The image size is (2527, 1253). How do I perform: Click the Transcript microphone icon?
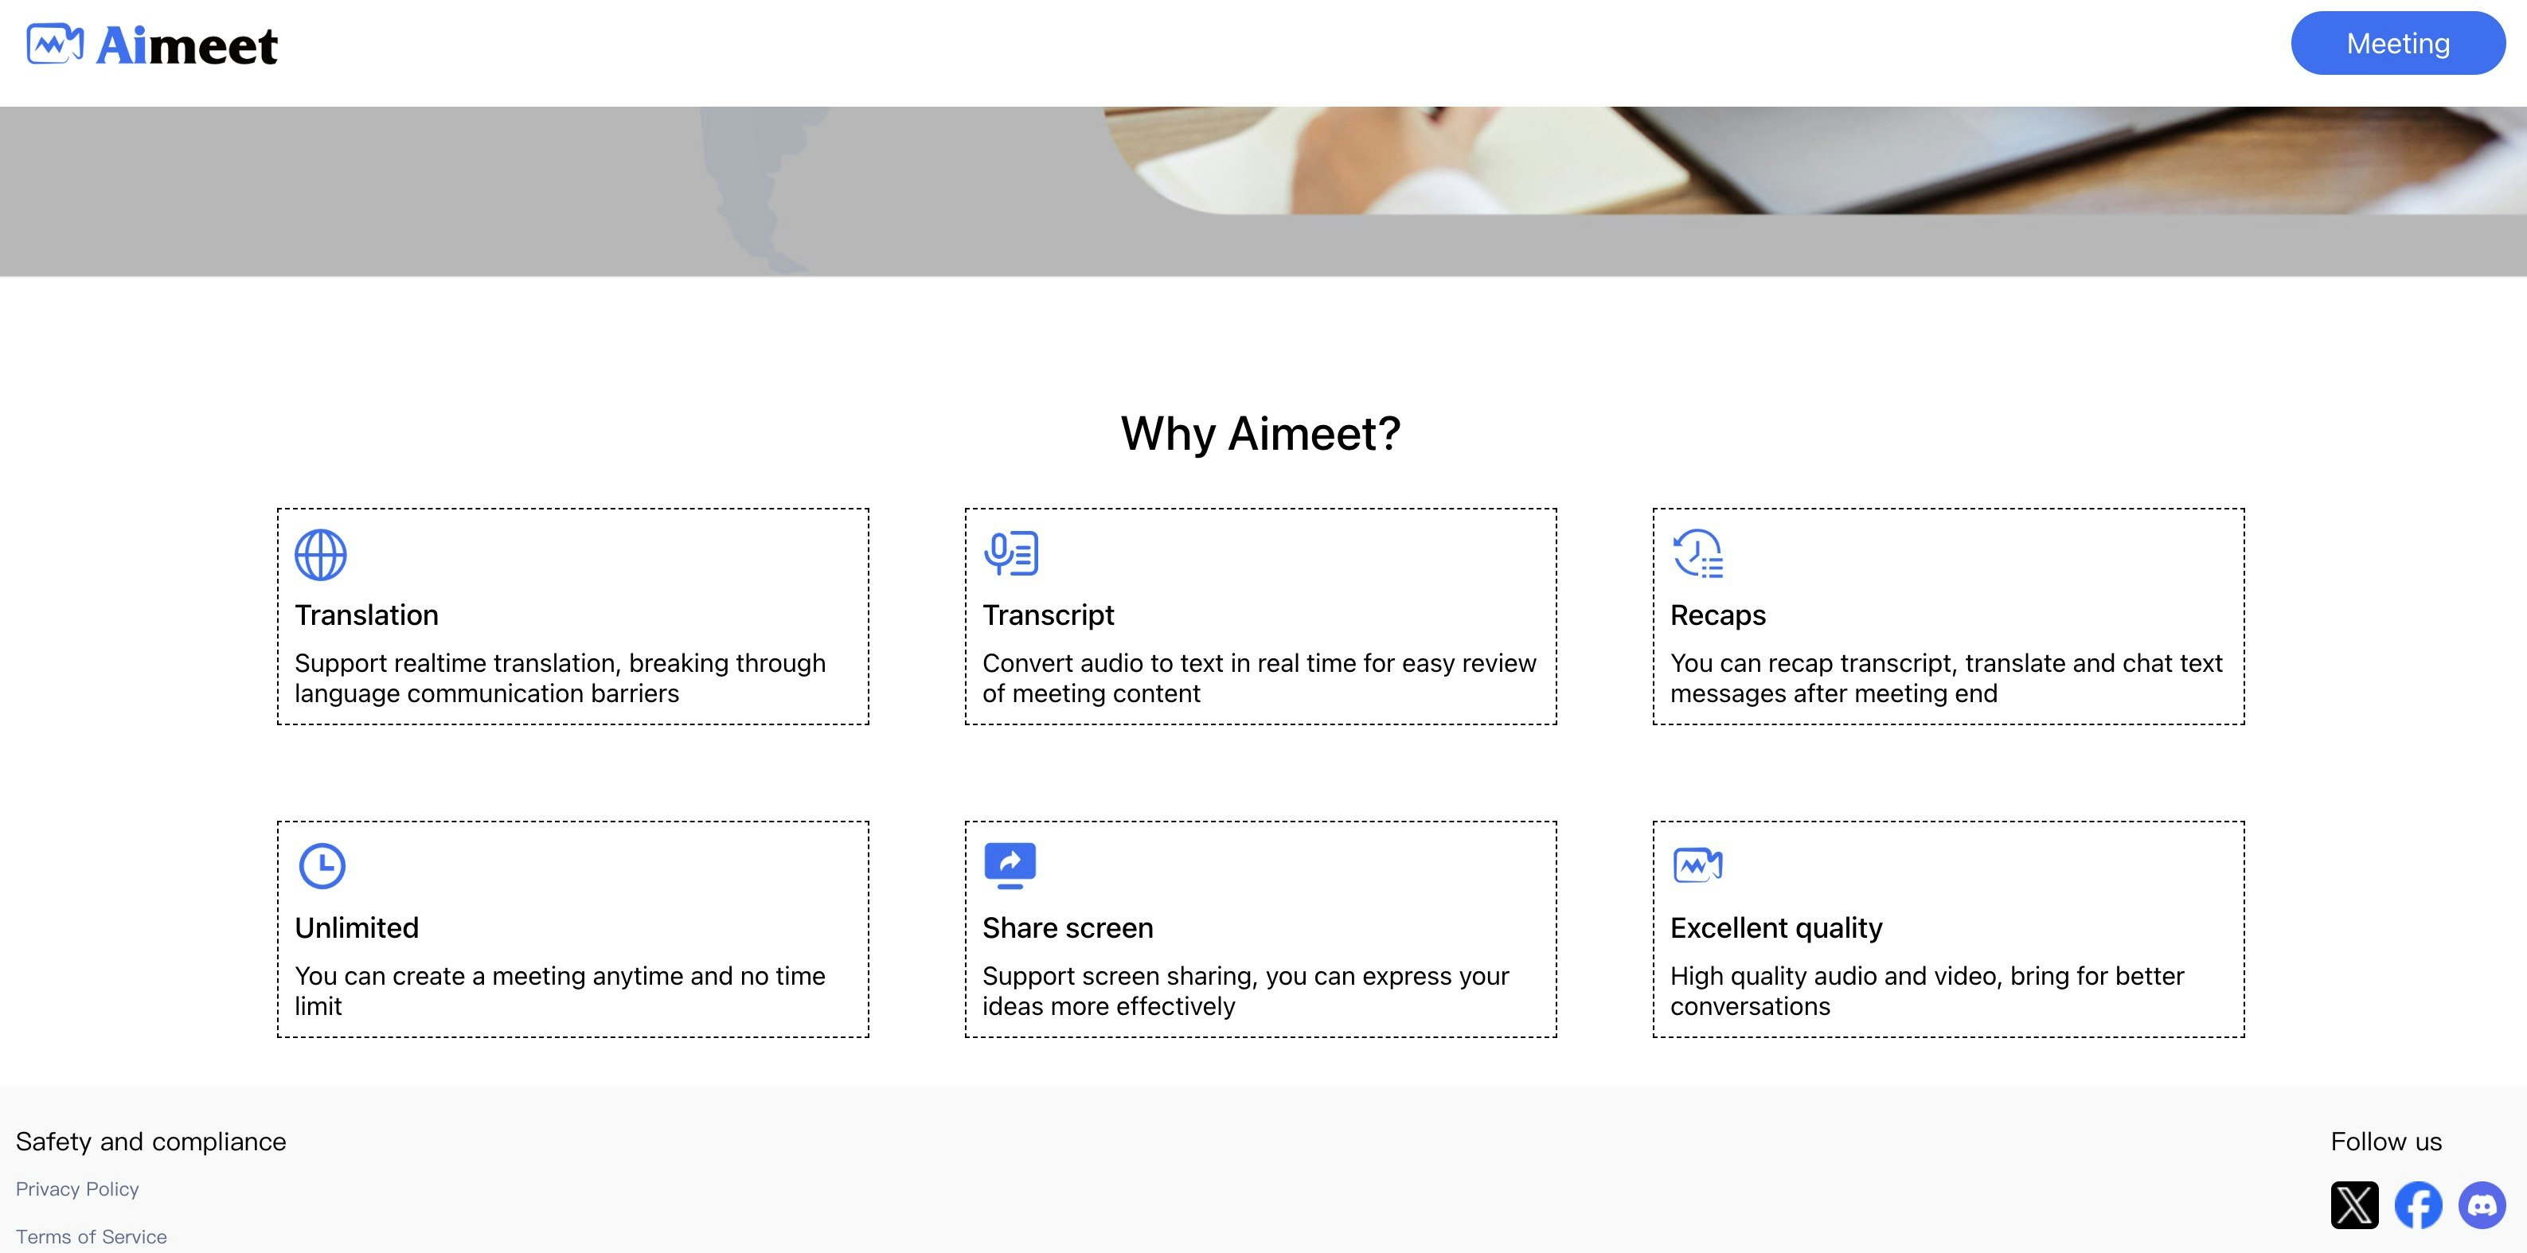pyautogui.click(x=1010, y=553)
